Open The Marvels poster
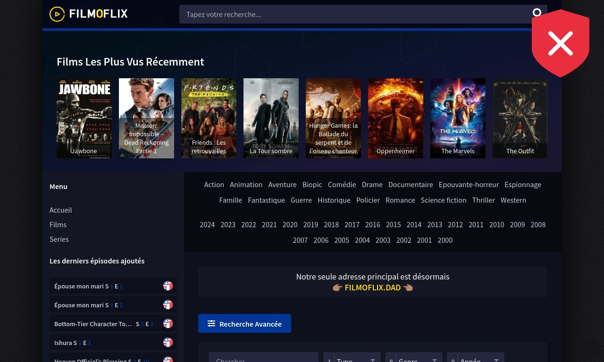 click(458, 118)
